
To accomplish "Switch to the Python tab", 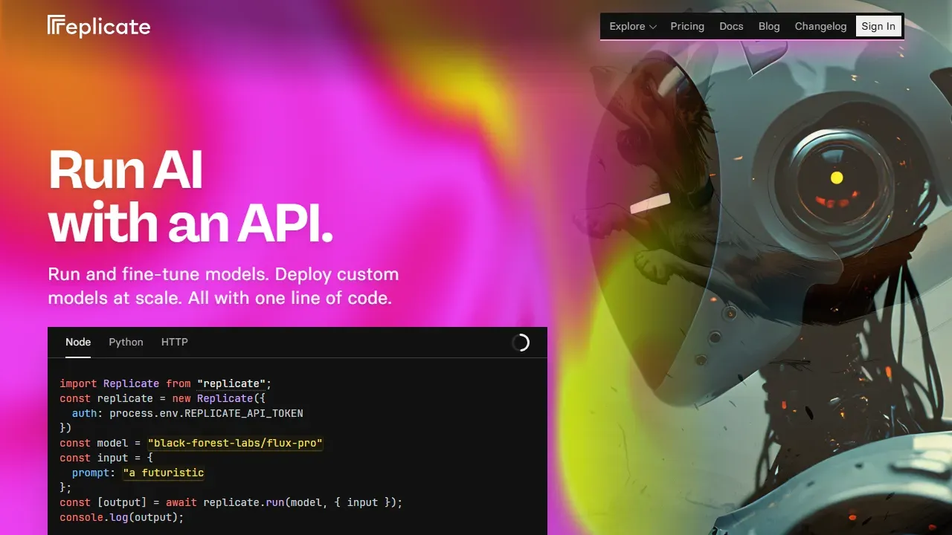I will tap(126, 342).
